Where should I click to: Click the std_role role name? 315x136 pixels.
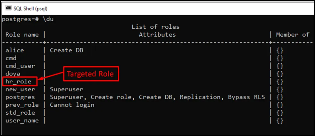click(x=20, y=113)
